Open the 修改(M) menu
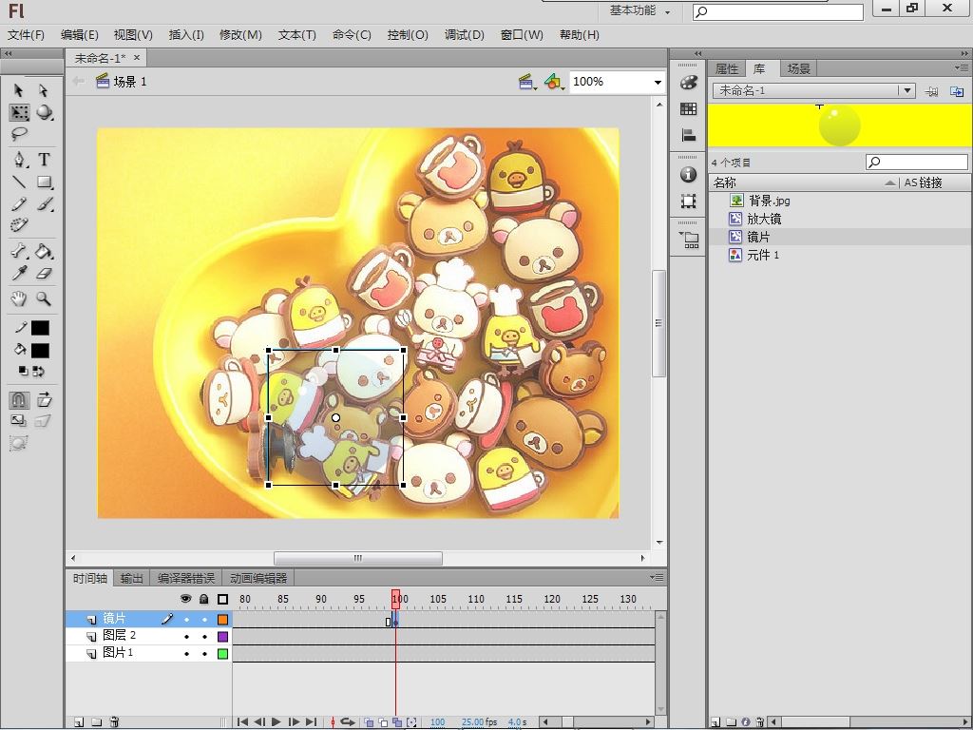This screenshot has height=730, width=973. pyautogui.click(x=240, y=35)
